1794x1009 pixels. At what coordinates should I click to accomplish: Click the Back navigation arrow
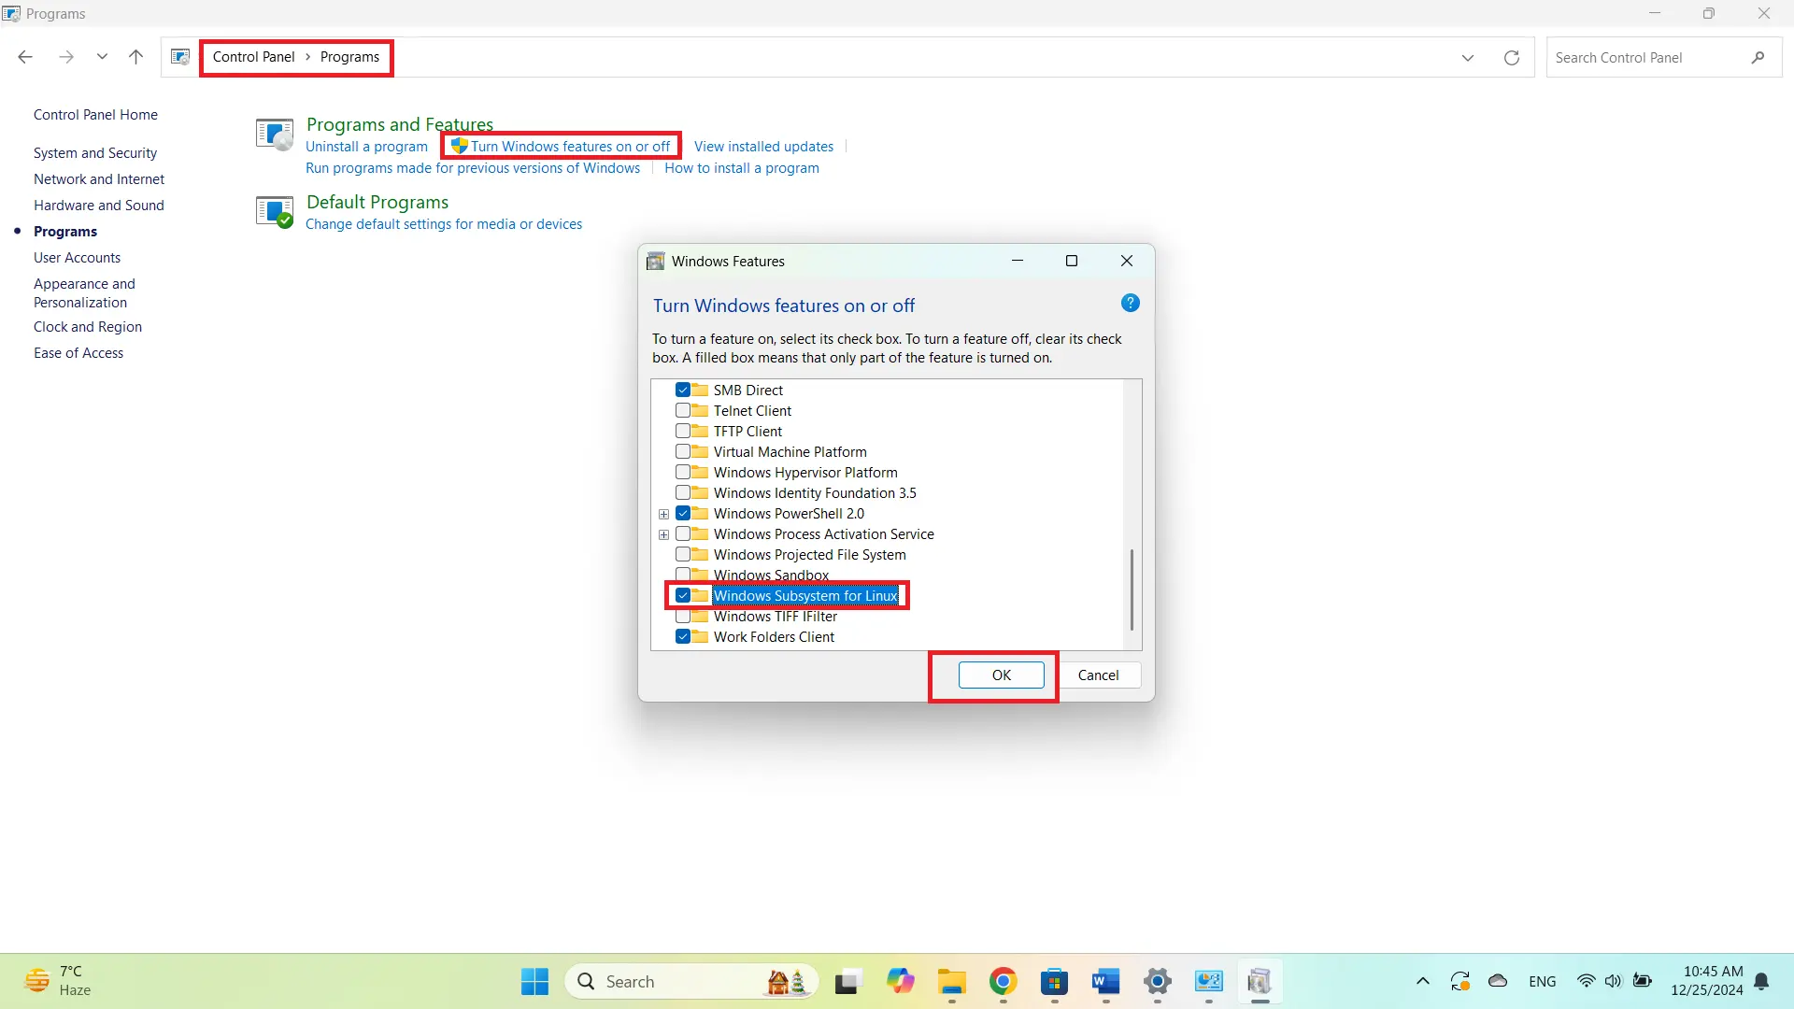25,57
